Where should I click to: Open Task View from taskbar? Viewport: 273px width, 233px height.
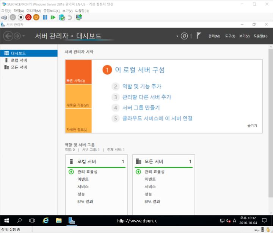click(x=32, y=220)
